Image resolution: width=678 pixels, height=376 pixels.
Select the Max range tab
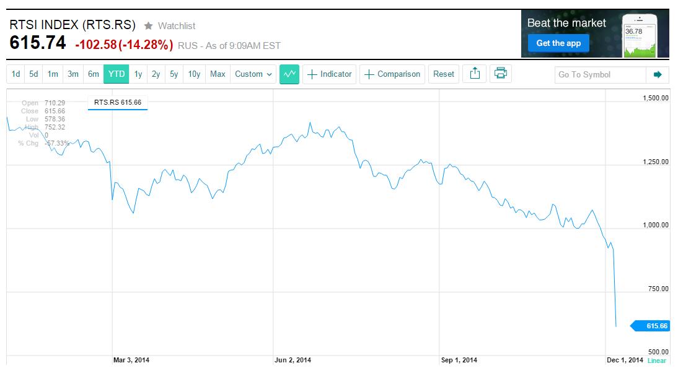point(218,74)
